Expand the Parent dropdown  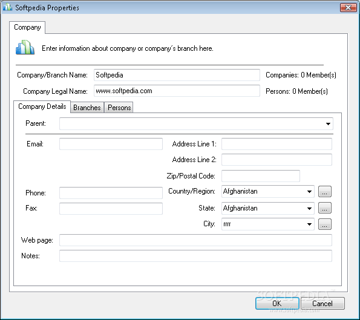click(328, 124)
